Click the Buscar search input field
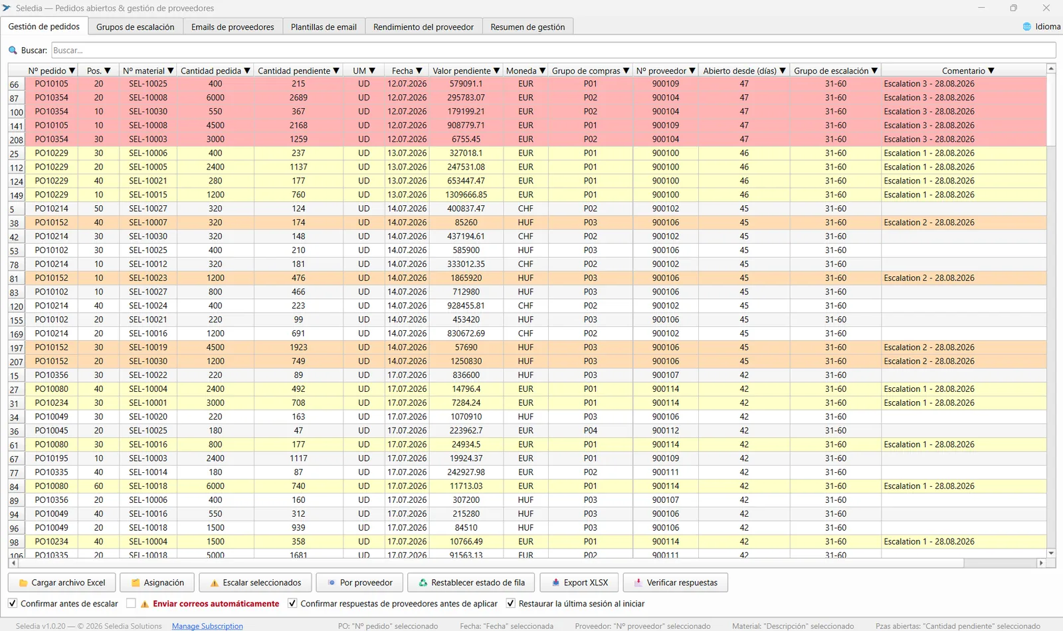 (x=553, y=50)
